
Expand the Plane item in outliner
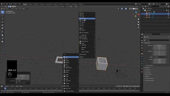tap(145, 17)
